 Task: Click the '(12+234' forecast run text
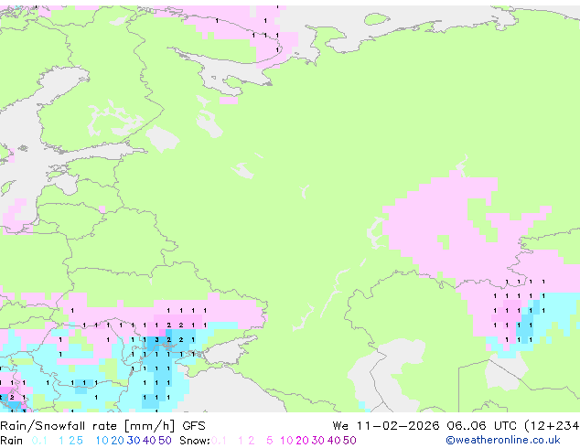click(552, 426)
